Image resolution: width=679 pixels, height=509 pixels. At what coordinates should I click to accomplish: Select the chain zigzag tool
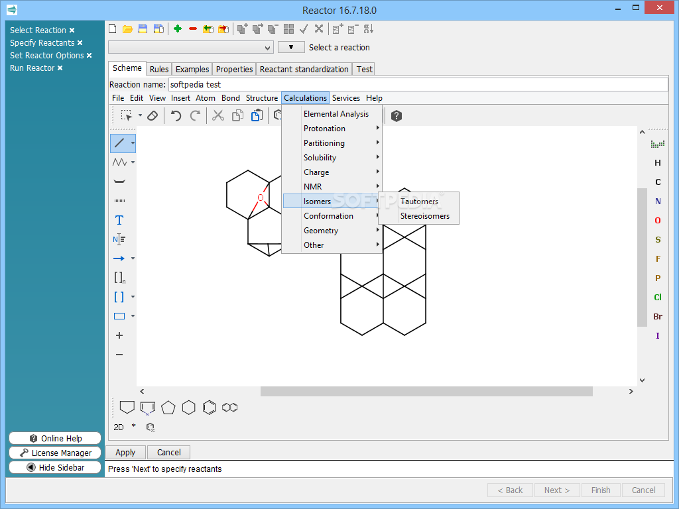tap(120, 162)
